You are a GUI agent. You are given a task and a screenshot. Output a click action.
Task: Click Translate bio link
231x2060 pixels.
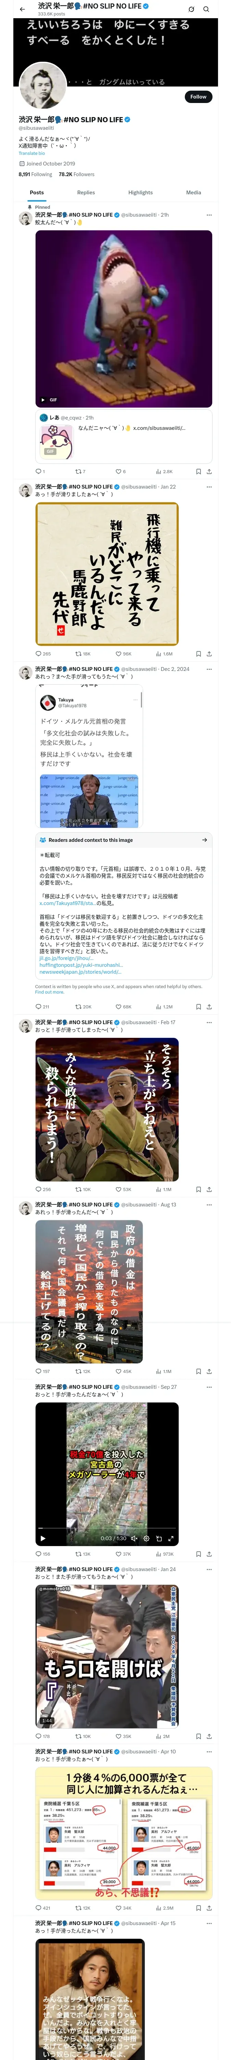click(x=32, y=153)
